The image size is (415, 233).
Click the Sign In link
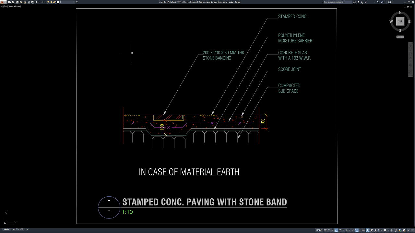363,2
